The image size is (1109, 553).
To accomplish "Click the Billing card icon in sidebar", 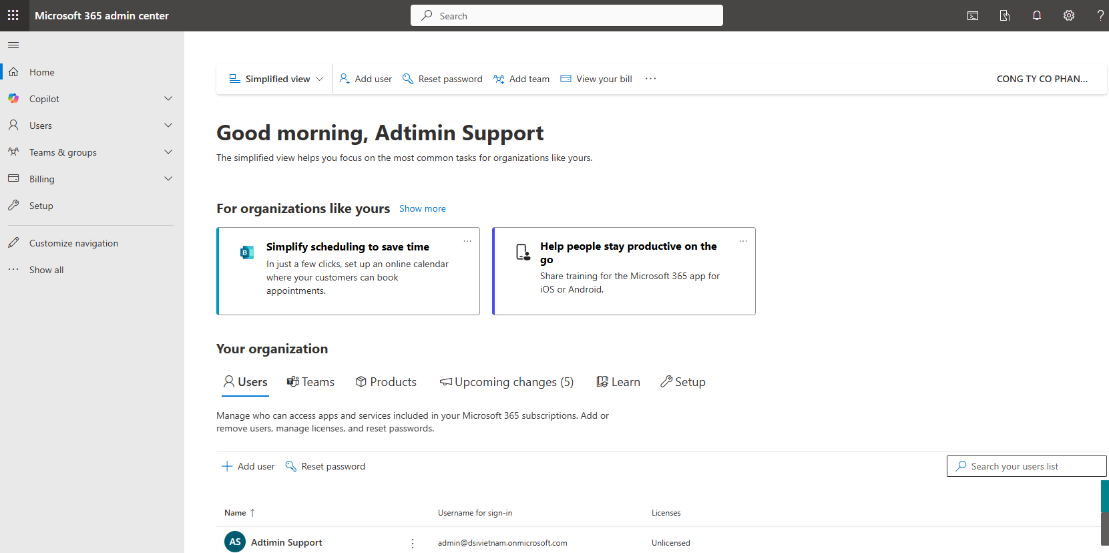I will pyautogui.click(x=13, y=178).
